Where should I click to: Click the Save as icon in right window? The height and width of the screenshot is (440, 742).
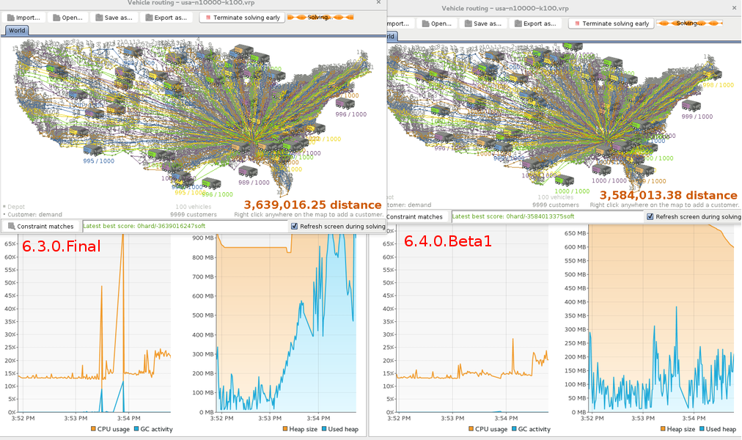pos(467,23)
